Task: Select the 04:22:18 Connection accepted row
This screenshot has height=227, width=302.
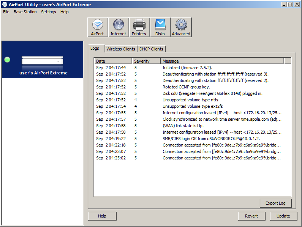Action: (x=193, y=145)
